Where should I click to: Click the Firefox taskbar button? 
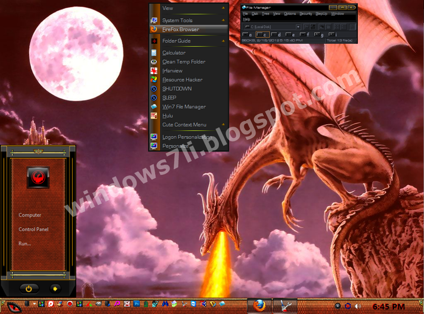(259, 306)
